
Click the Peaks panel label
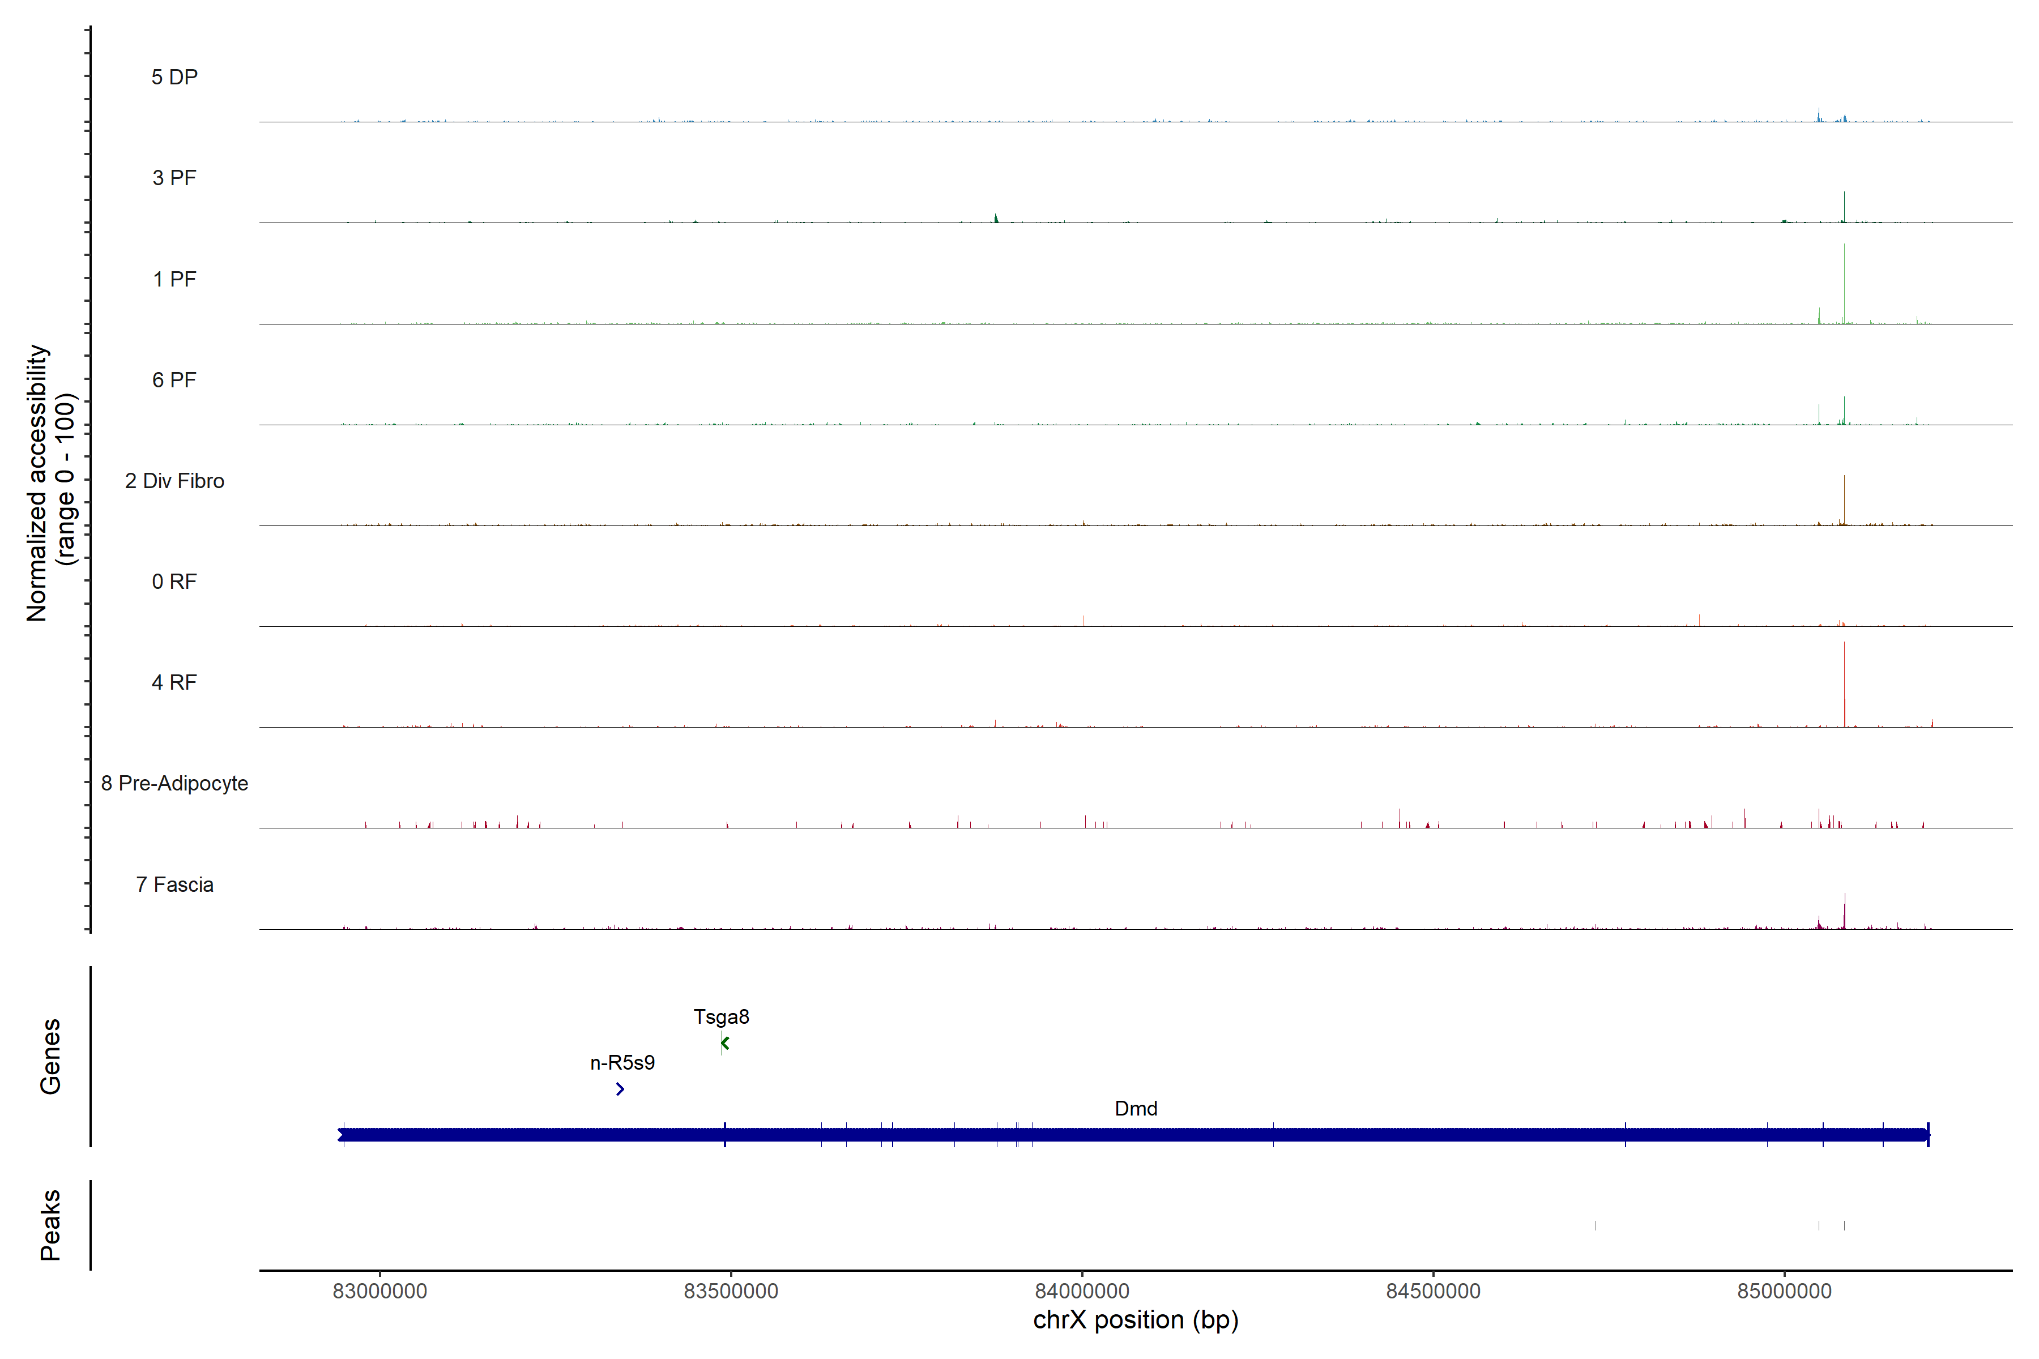[50, 1225]
